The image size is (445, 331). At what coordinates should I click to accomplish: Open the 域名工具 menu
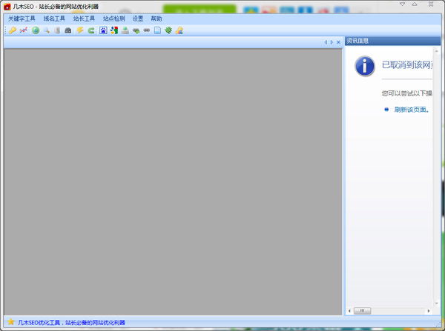click(x=54, y=19)
